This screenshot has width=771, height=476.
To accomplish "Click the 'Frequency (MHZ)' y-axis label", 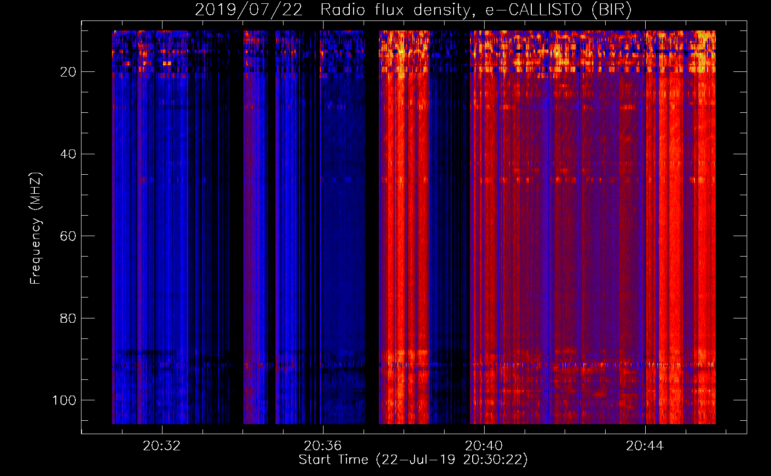I will click(36, 228).
